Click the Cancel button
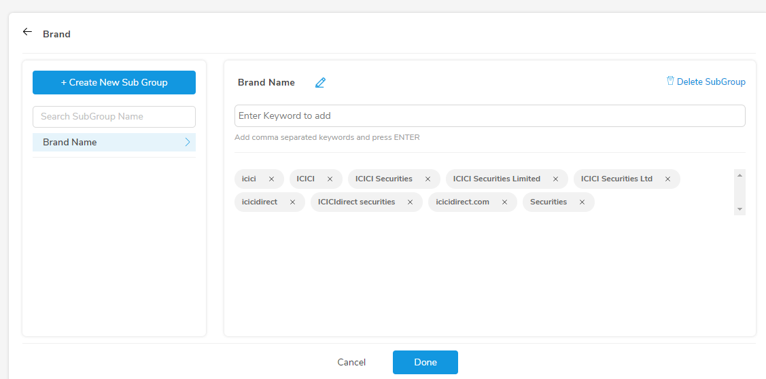Image resolution: width=766 pixels, height=379 pixels. point(352,363)
